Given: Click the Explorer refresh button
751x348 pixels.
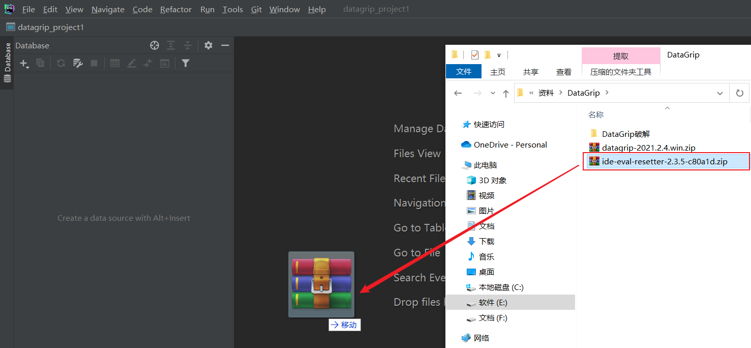Looking at the screenshot, I should [x=740, y=93].
